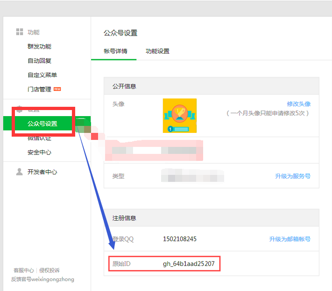Open 自动回复 in the sidebar

39,61
